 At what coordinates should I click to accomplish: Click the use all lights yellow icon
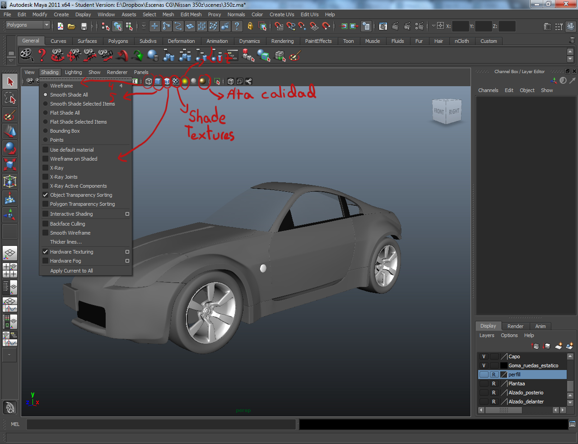click(x=185, y=81)
